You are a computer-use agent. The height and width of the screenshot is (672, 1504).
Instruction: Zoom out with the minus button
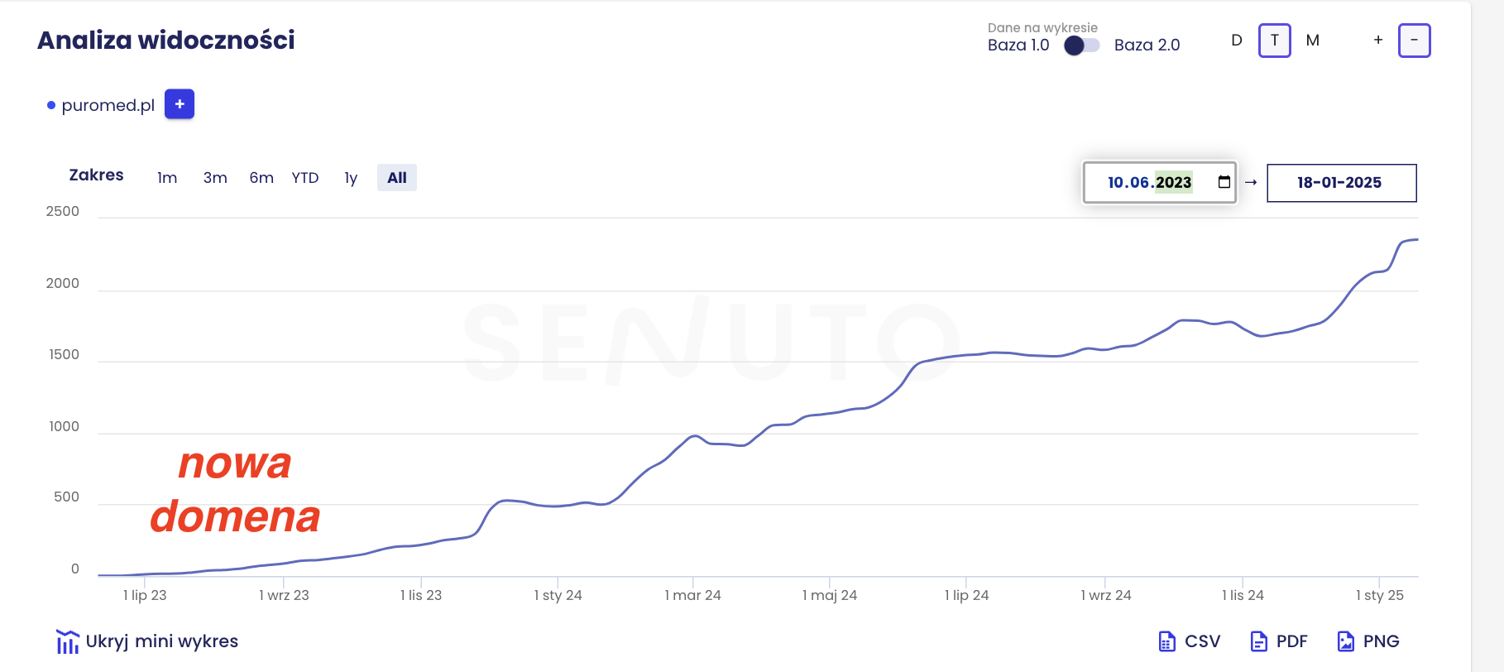point(1414,40)
